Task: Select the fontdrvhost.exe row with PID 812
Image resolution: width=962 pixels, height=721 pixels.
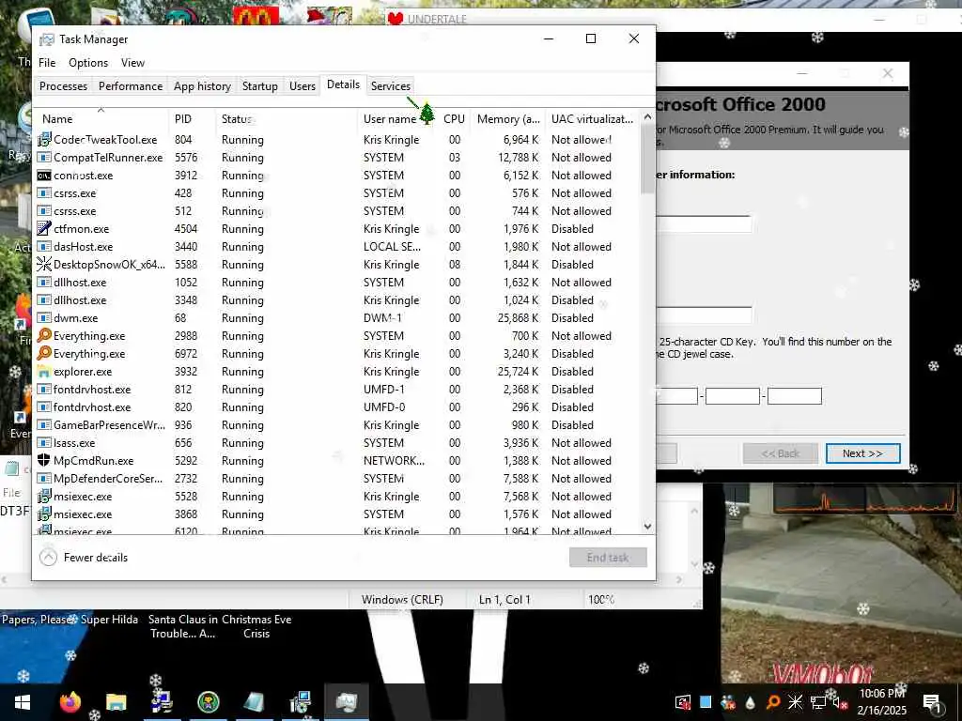Action: pos(337,390)
